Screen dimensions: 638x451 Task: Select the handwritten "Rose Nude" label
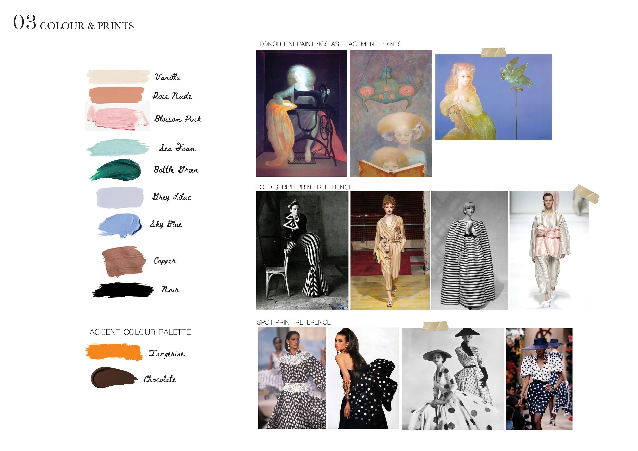click(172, 96)
